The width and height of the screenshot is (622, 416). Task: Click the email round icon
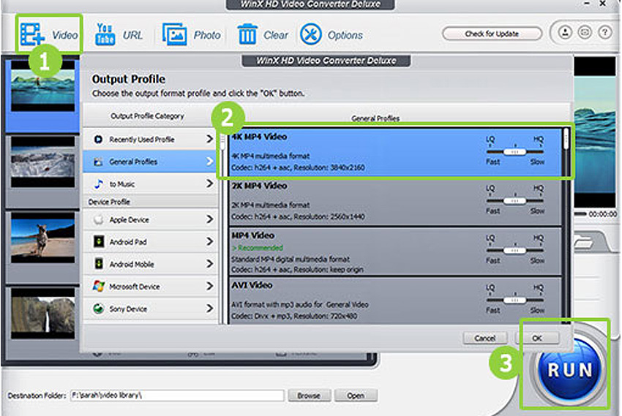(585, 32)
